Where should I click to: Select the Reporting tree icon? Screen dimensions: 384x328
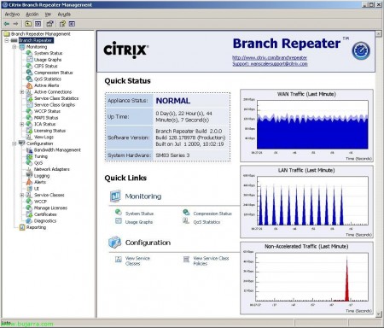click(x=22, y=227)
